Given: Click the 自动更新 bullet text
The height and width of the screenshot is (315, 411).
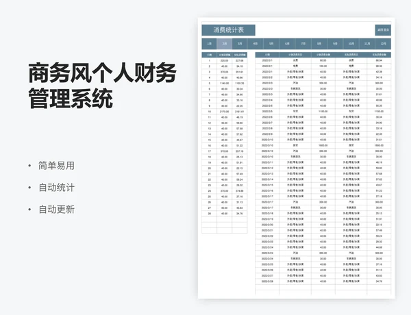Looking at the screenshot, I should click(x=56, y=210).
